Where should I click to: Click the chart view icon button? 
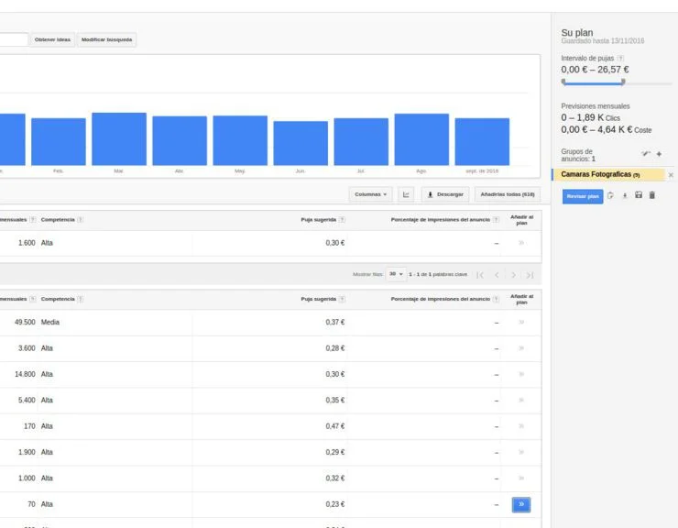pyautogui.click(x=406, y=194)
